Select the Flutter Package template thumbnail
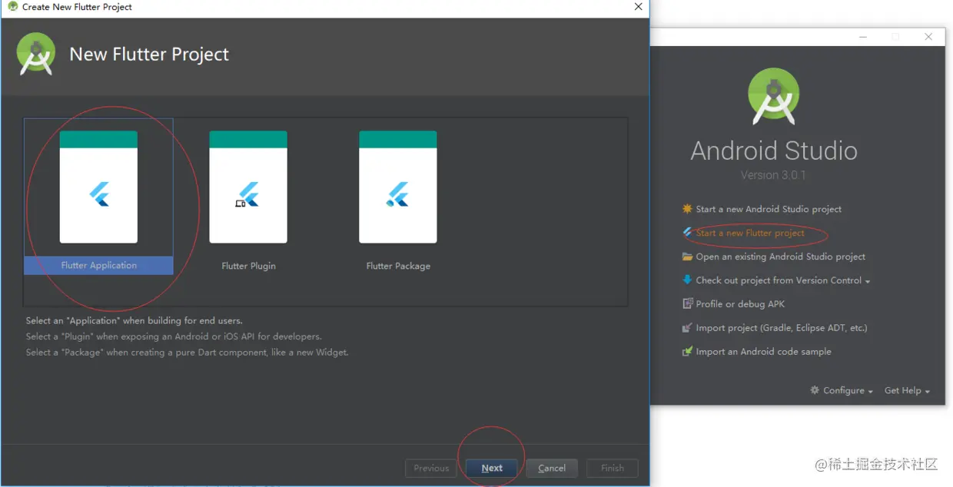This screenshot has width=953, height=487. (398, 187)
